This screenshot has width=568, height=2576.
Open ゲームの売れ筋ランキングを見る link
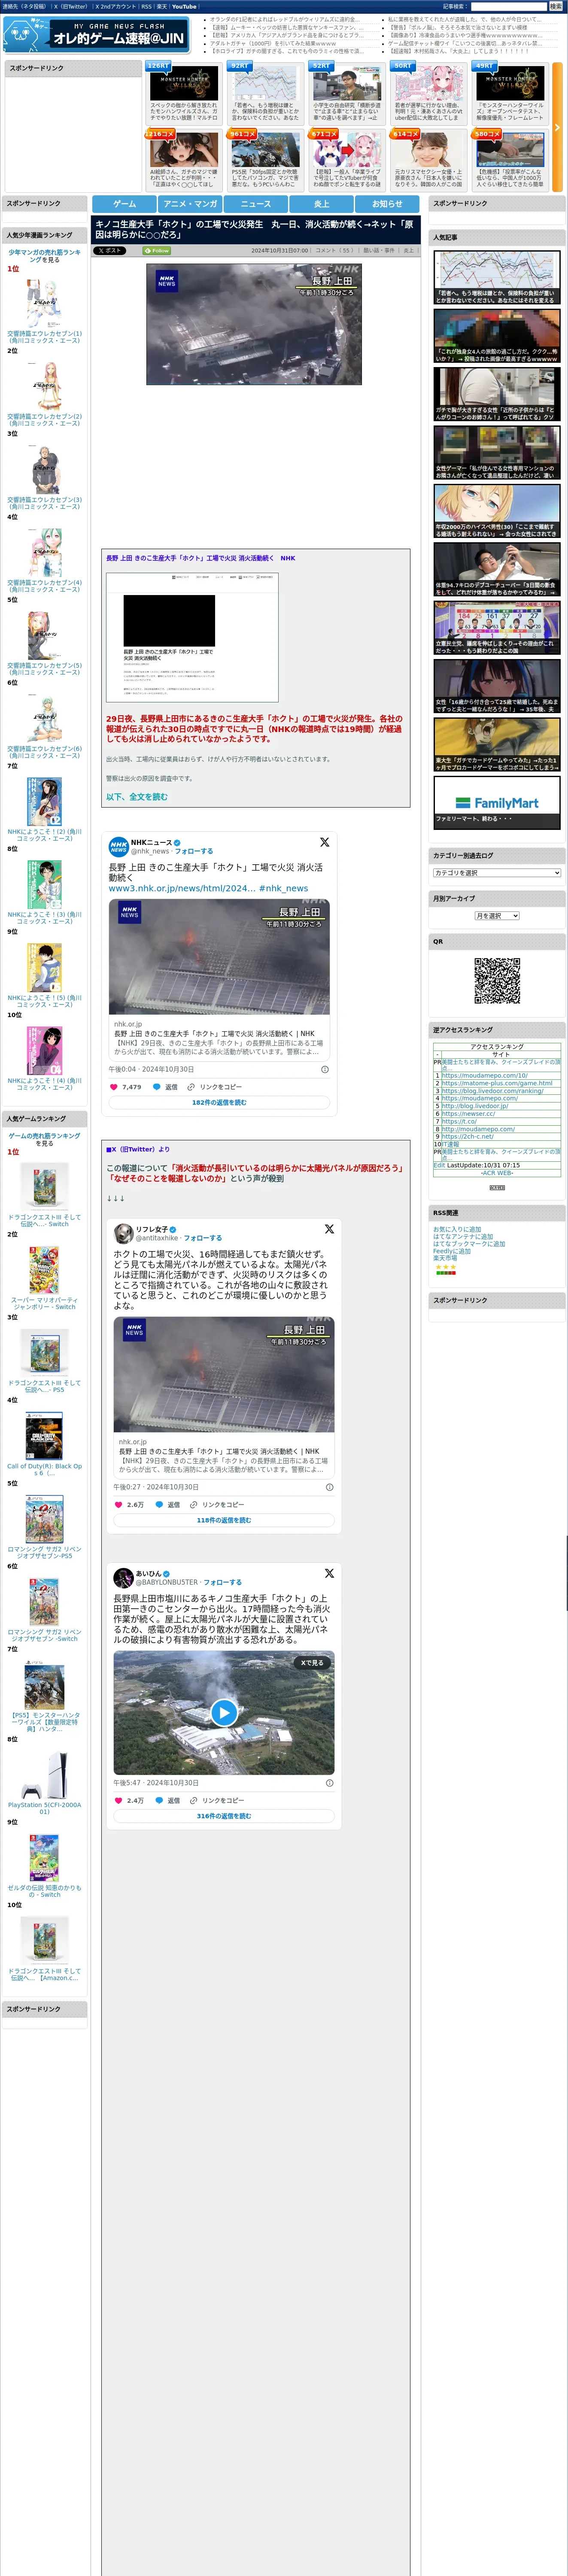45,1140
